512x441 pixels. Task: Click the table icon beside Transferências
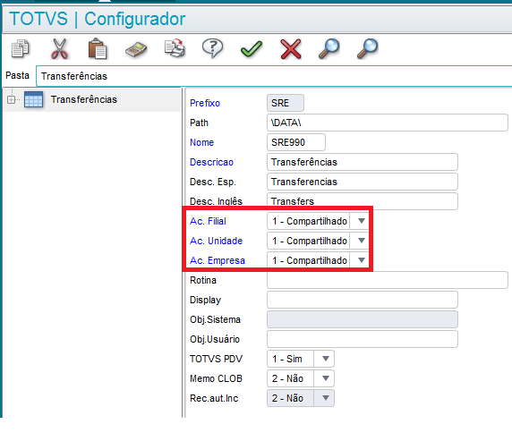(34, 99)
